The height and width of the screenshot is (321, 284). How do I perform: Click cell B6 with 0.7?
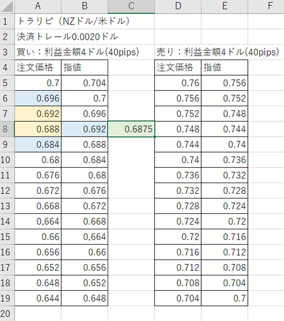point(85,98)
